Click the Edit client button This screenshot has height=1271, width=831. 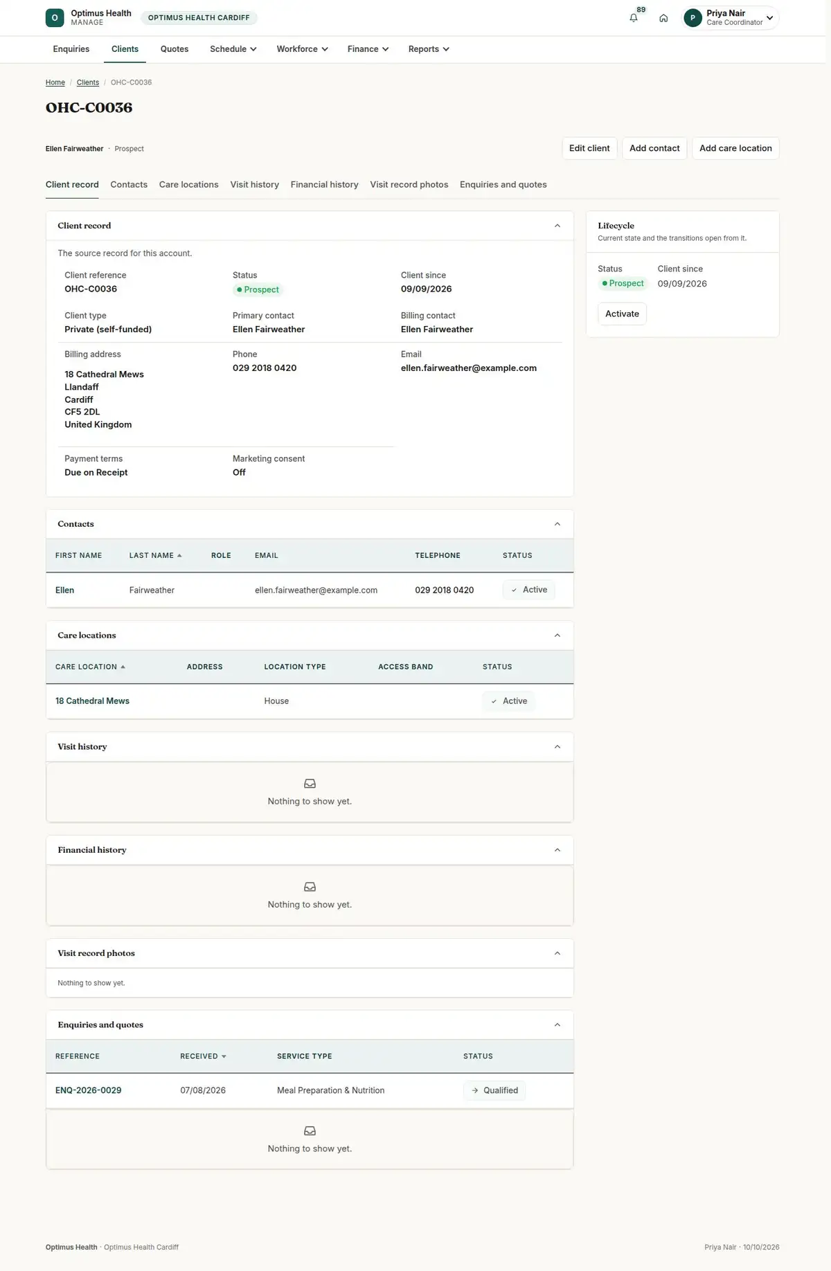coord(589,148)
